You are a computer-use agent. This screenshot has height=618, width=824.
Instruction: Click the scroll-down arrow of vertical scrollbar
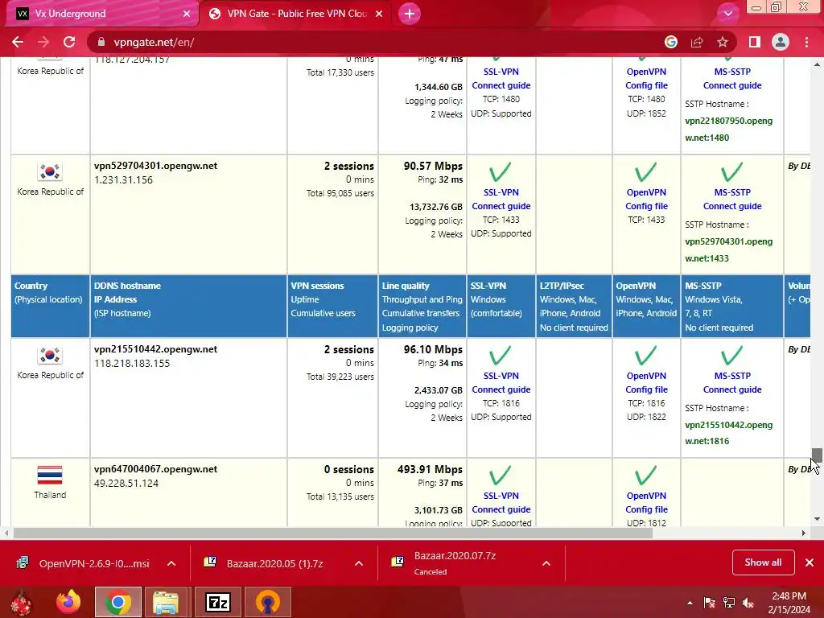pos(817,519)
